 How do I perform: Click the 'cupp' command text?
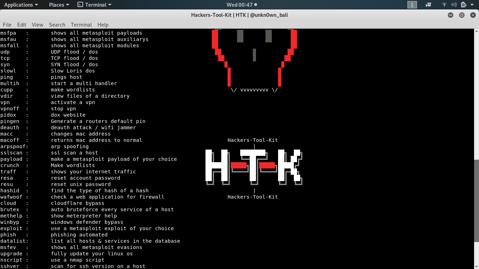coord(7,90)
